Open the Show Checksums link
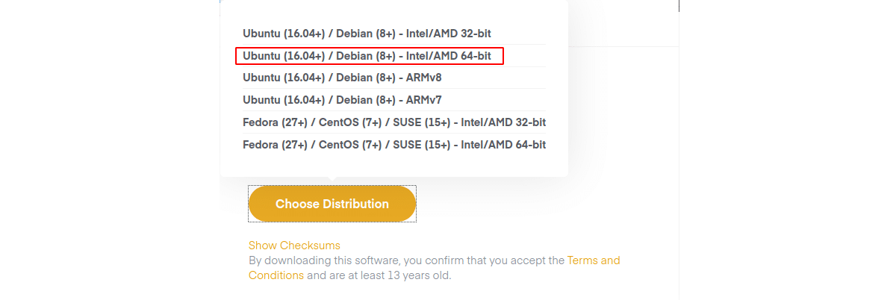Screen dimensions: 896x300 pos(294,246)
